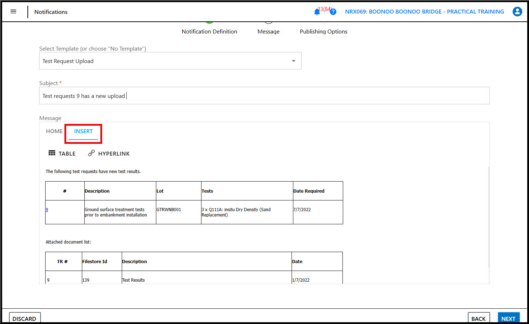The height and width of the screenshot is (324, 529).
Task: Click the message editor vertical scrollbar
Action: 488,216
